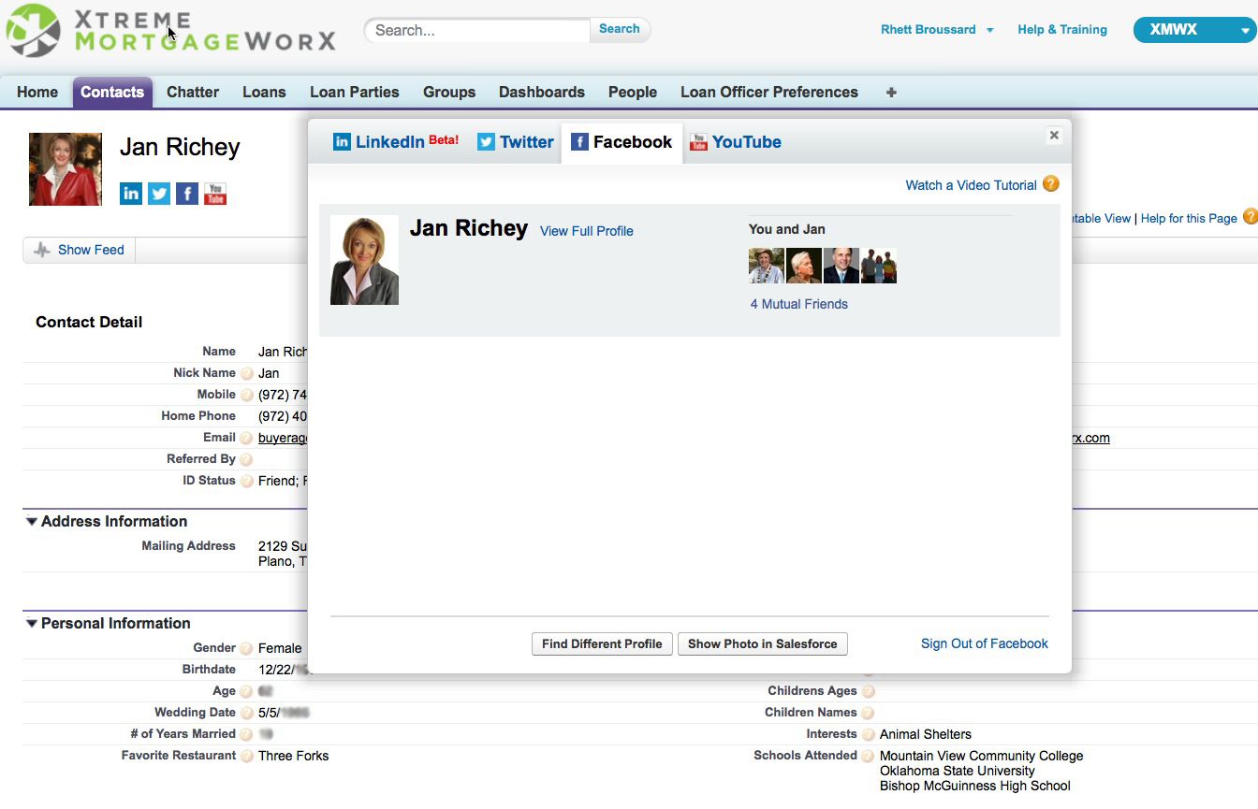The image size is (1258, 809).
Task: Click help bubble next to # of Years Married
Action: tap(247, 734)
